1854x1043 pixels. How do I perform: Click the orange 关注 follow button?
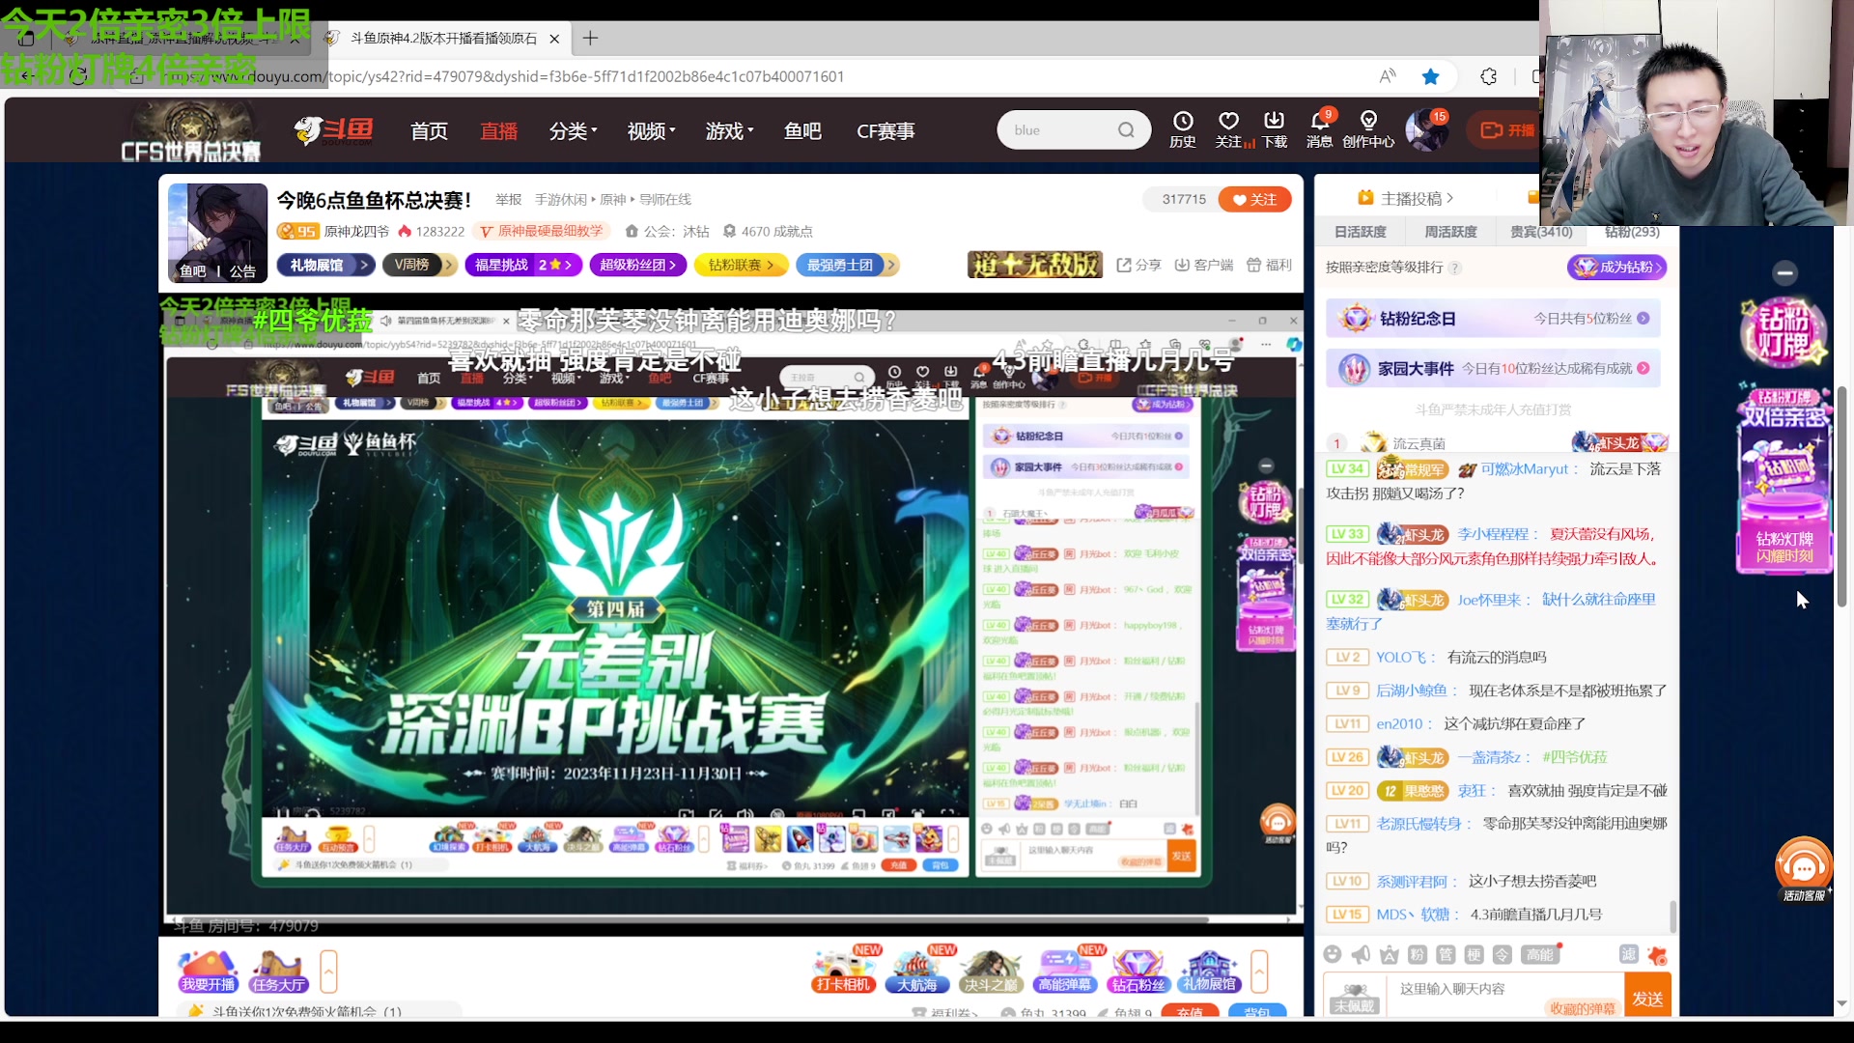[x=1254, y=199]
